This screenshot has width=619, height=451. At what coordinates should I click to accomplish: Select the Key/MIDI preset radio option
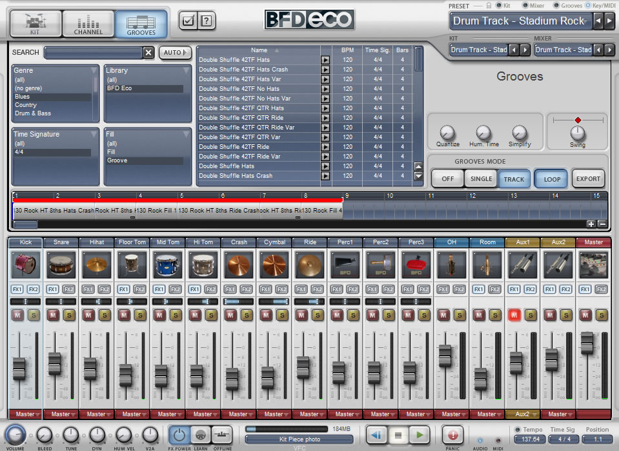[588, 6]
